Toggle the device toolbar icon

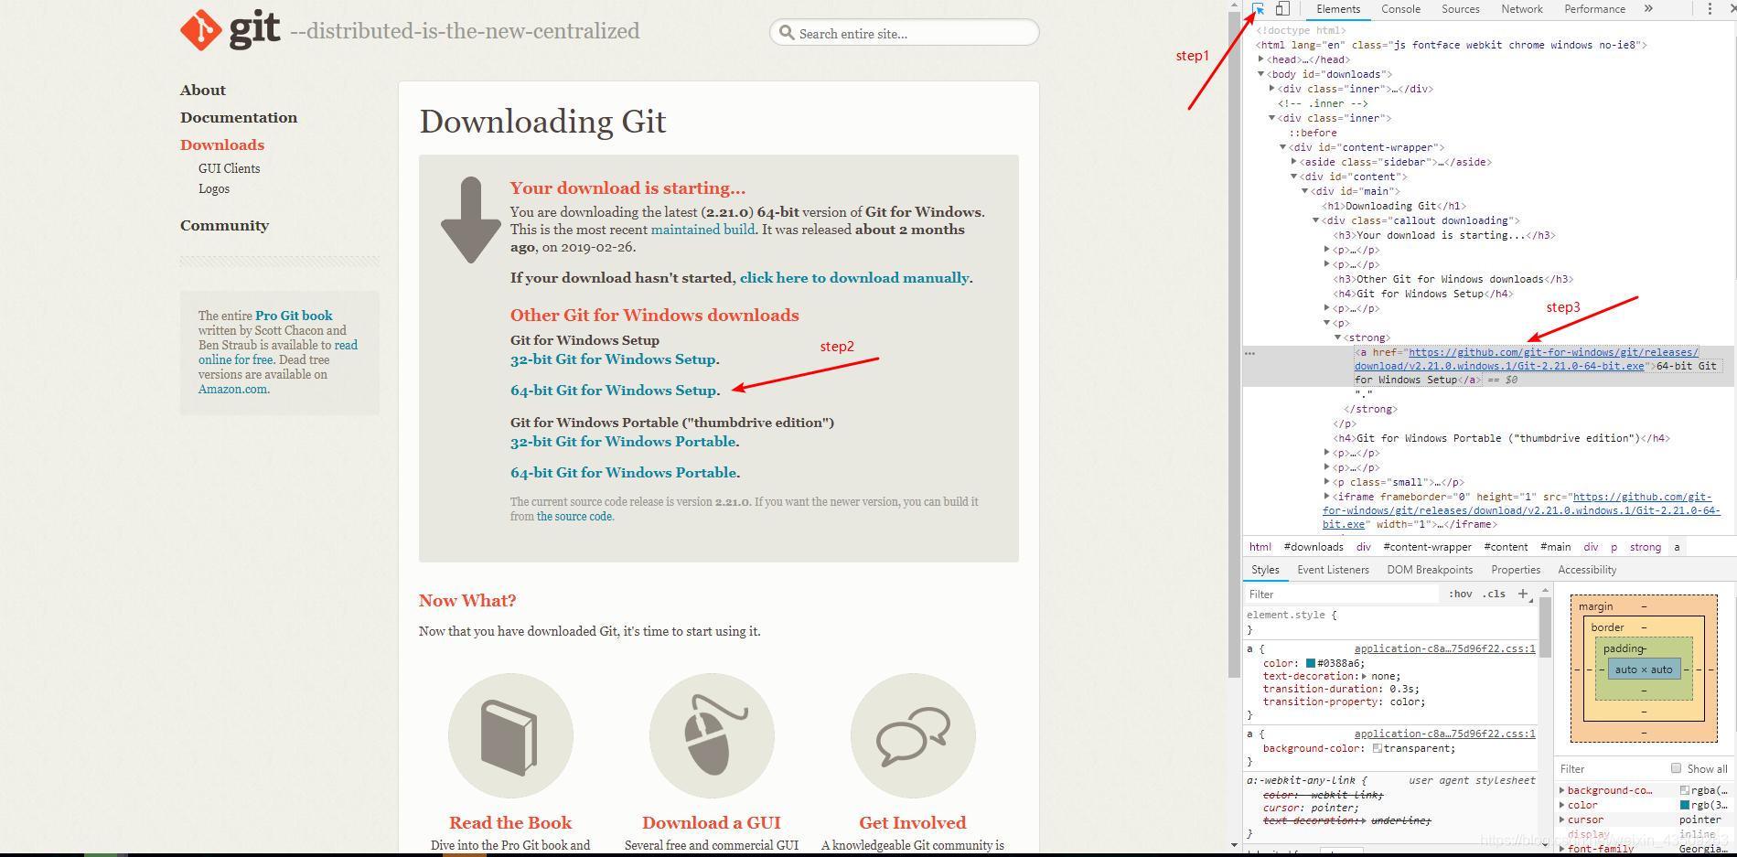[x=1282, y=9]
